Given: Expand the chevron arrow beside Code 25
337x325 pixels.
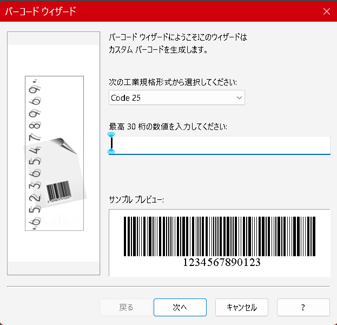Looking at the screenshot, I should [239, 97].
